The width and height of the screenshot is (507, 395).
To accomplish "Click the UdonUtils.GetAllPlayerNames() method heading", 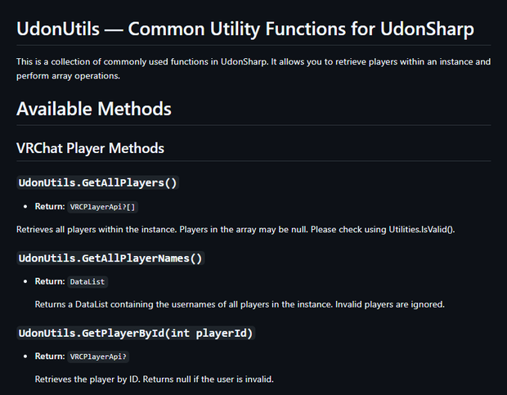I will (x=110, y=258).
